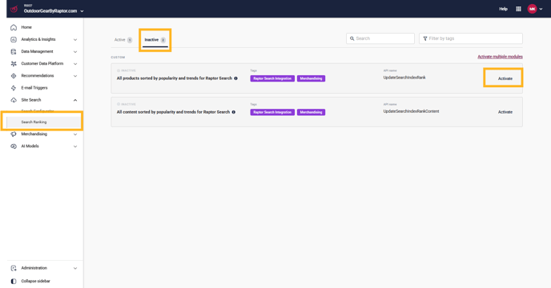This screenshot has height=288, width=551.
Task: Click Merchandising tag in second module row
Action: click(x=311, y=112)
